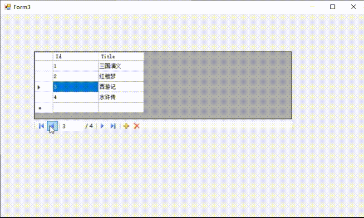Move to the previous record
This screenshot has height=218, width=364.
point(52,126)
